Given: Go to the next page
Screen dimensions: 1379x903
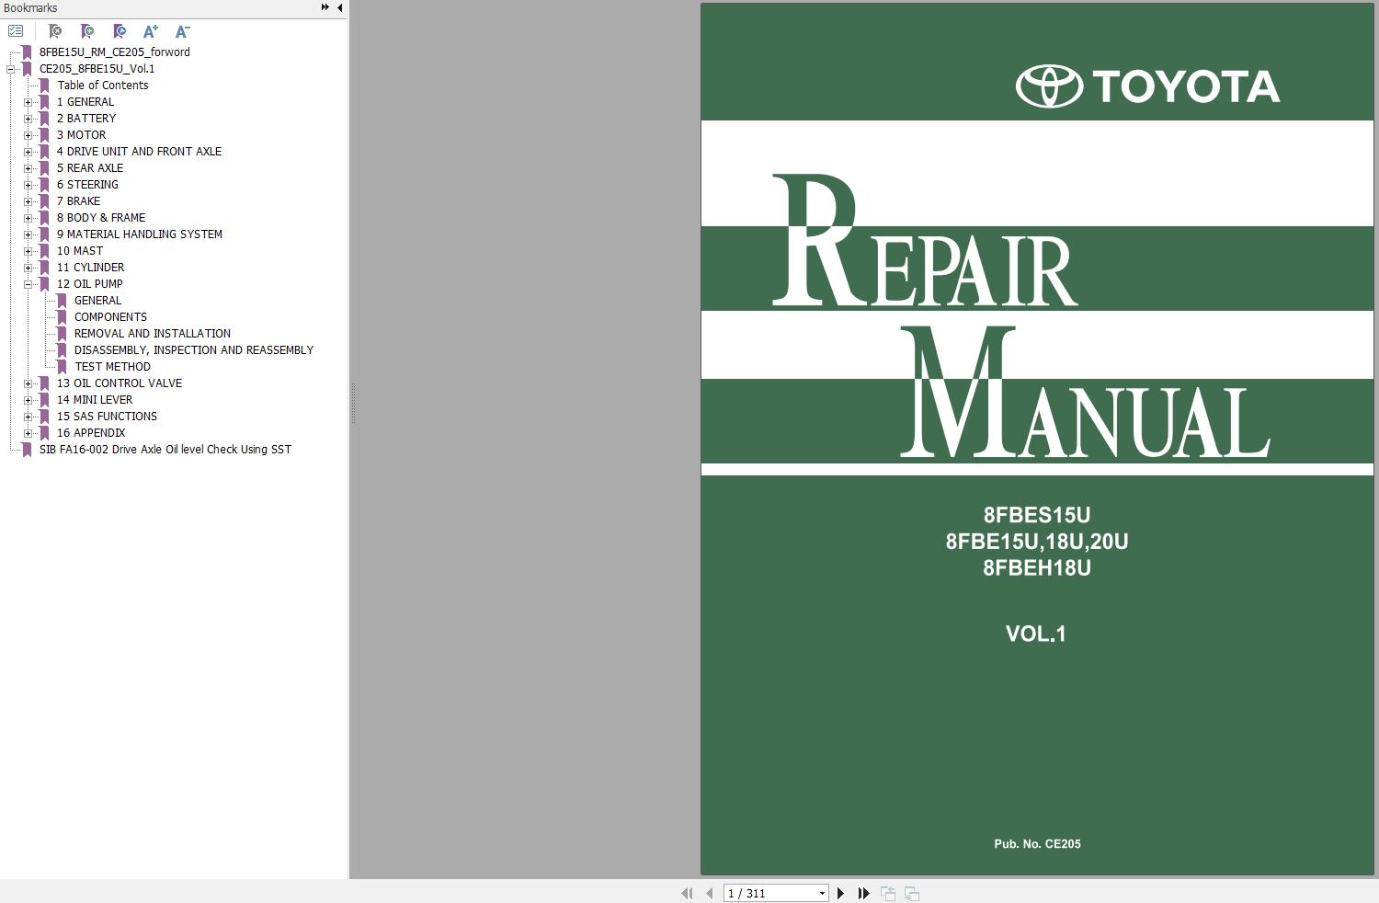Looking at the screenshot, I should 840,893.
